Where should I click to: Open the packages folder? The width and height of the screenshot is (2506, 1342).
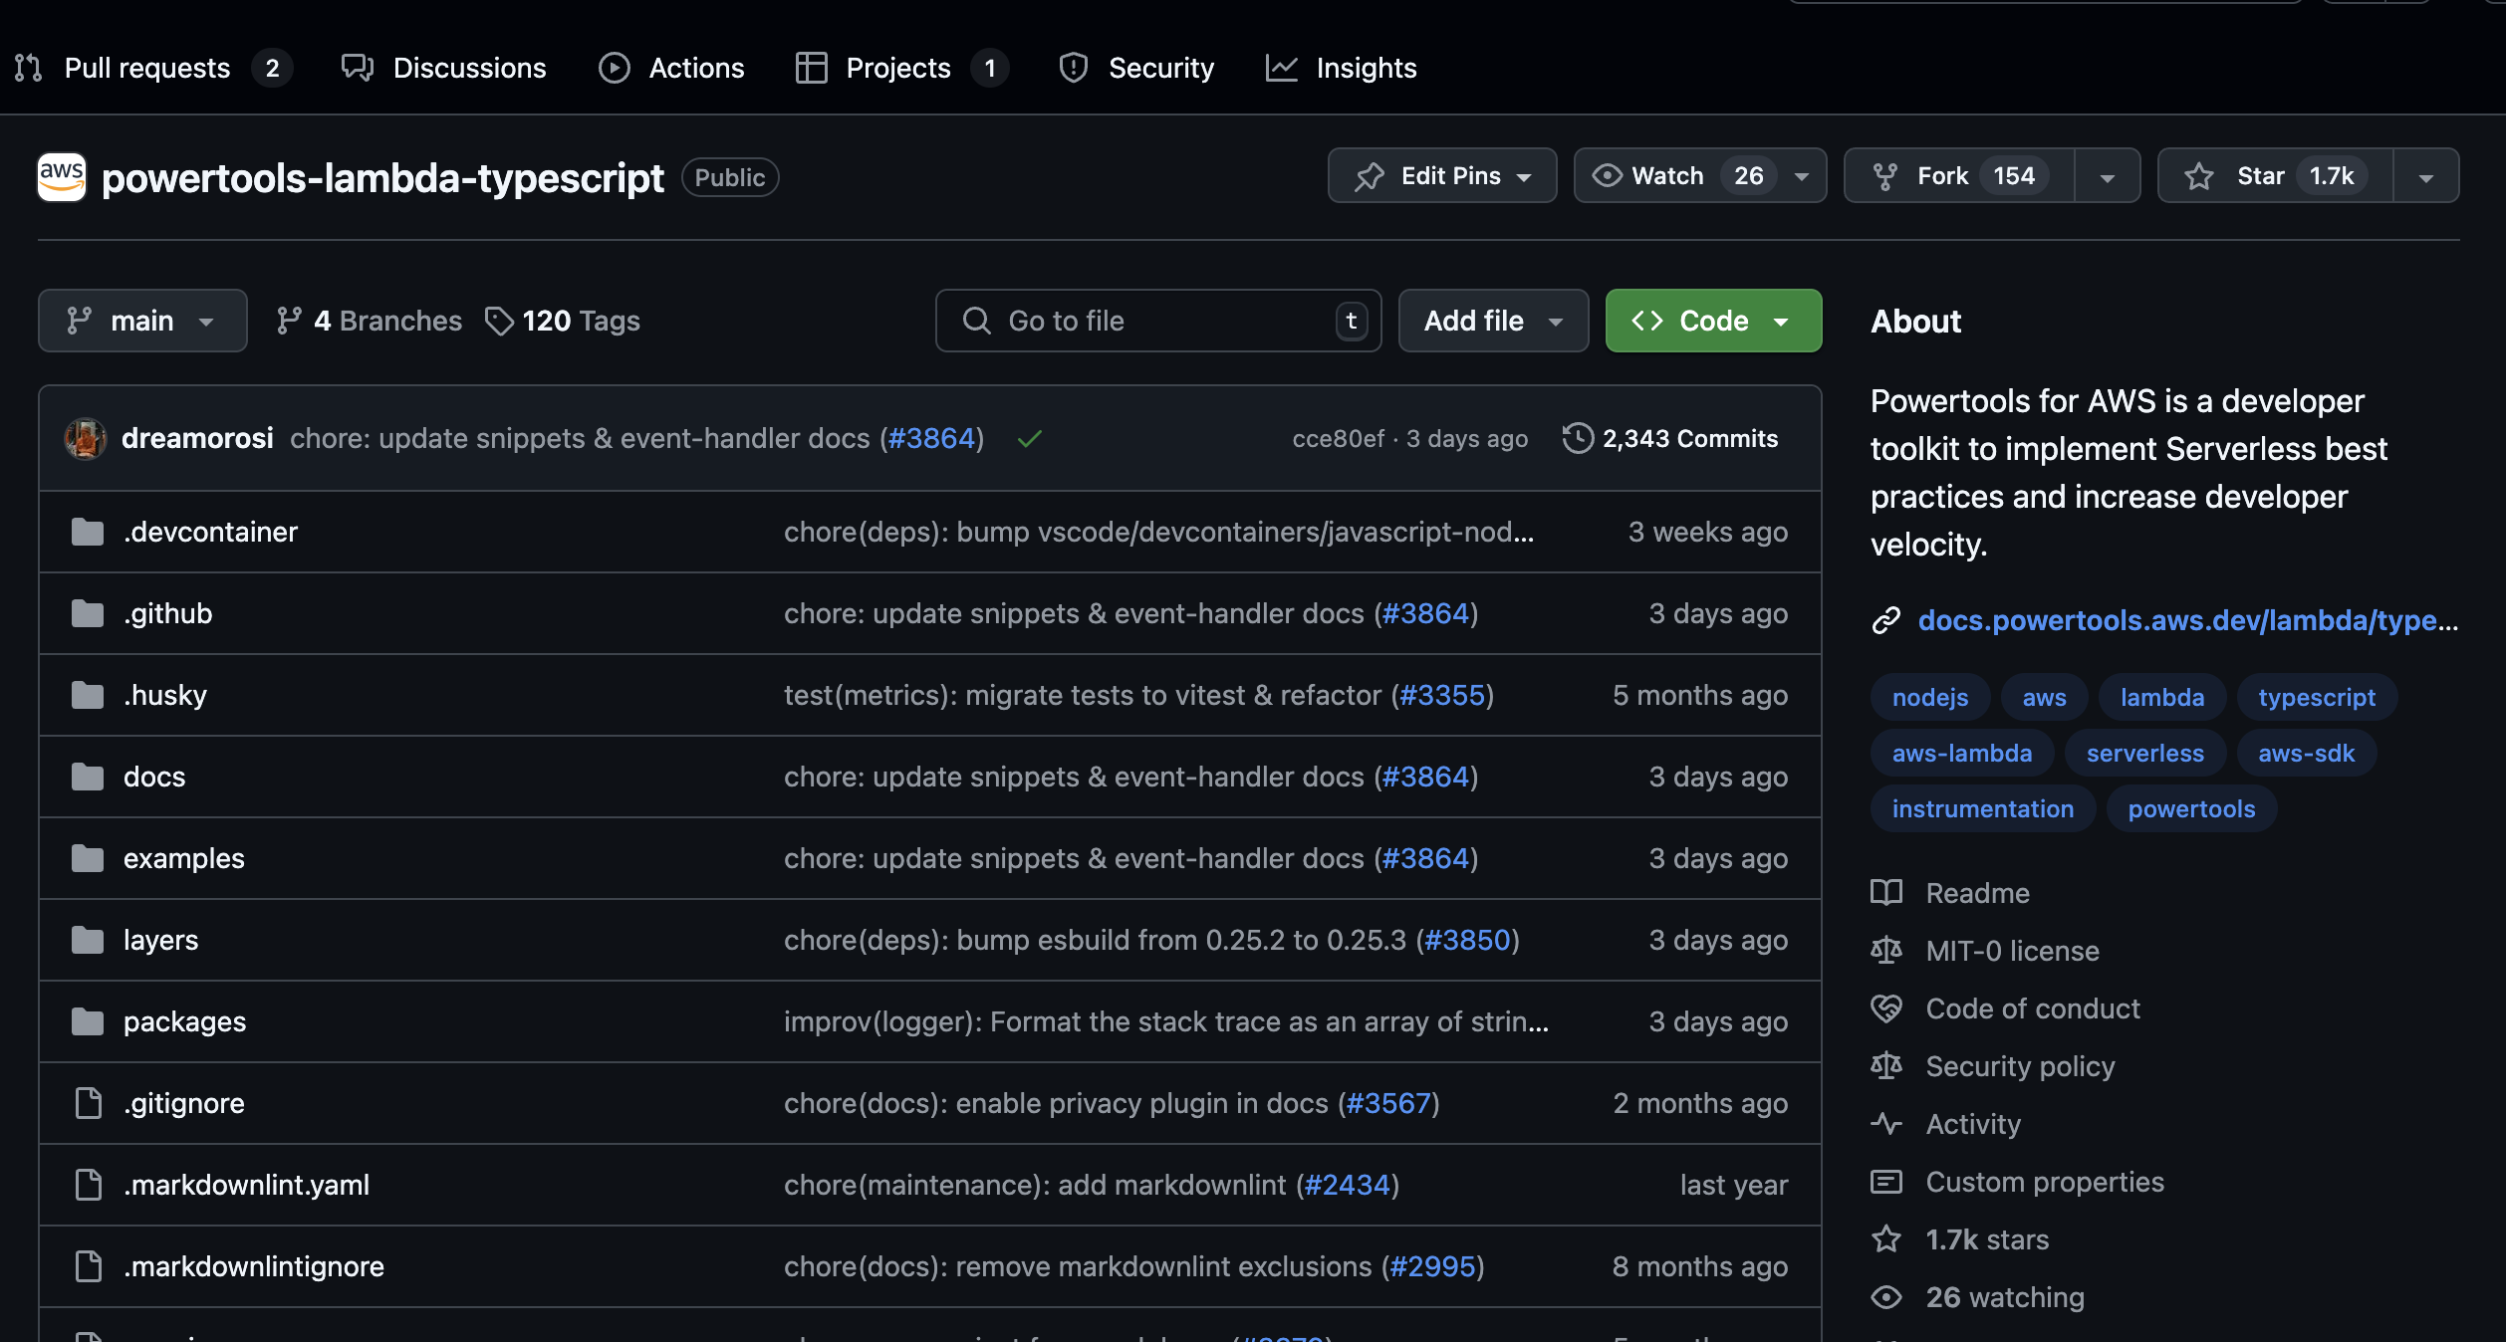[x=184, y=1021]
